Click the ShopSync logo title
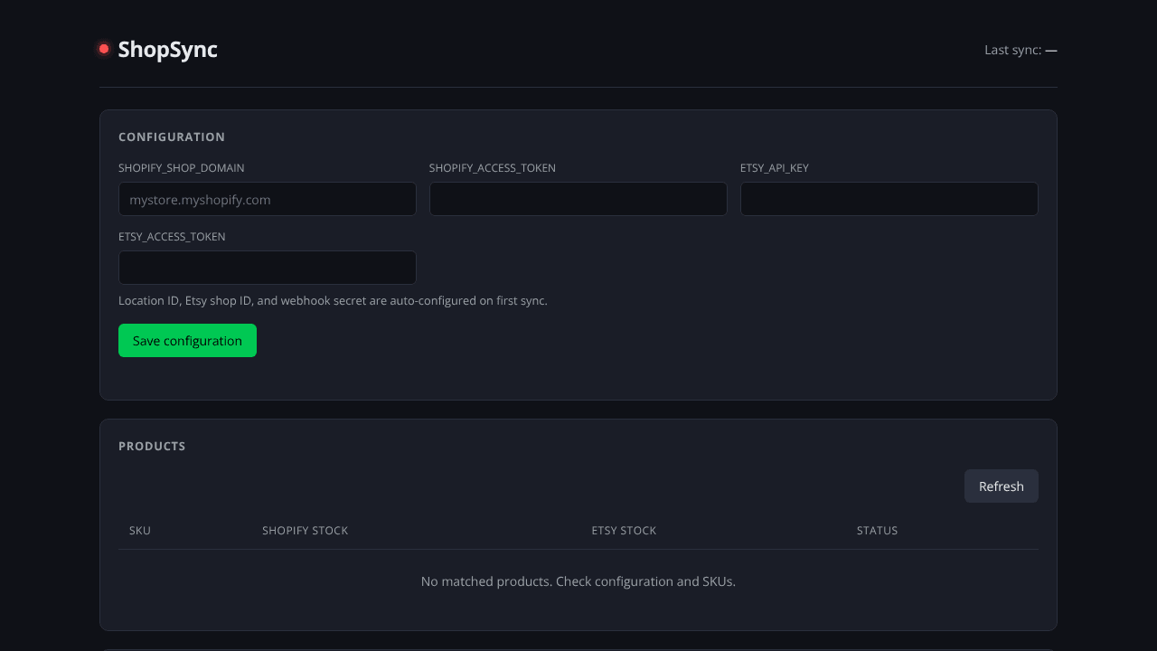 167,50
